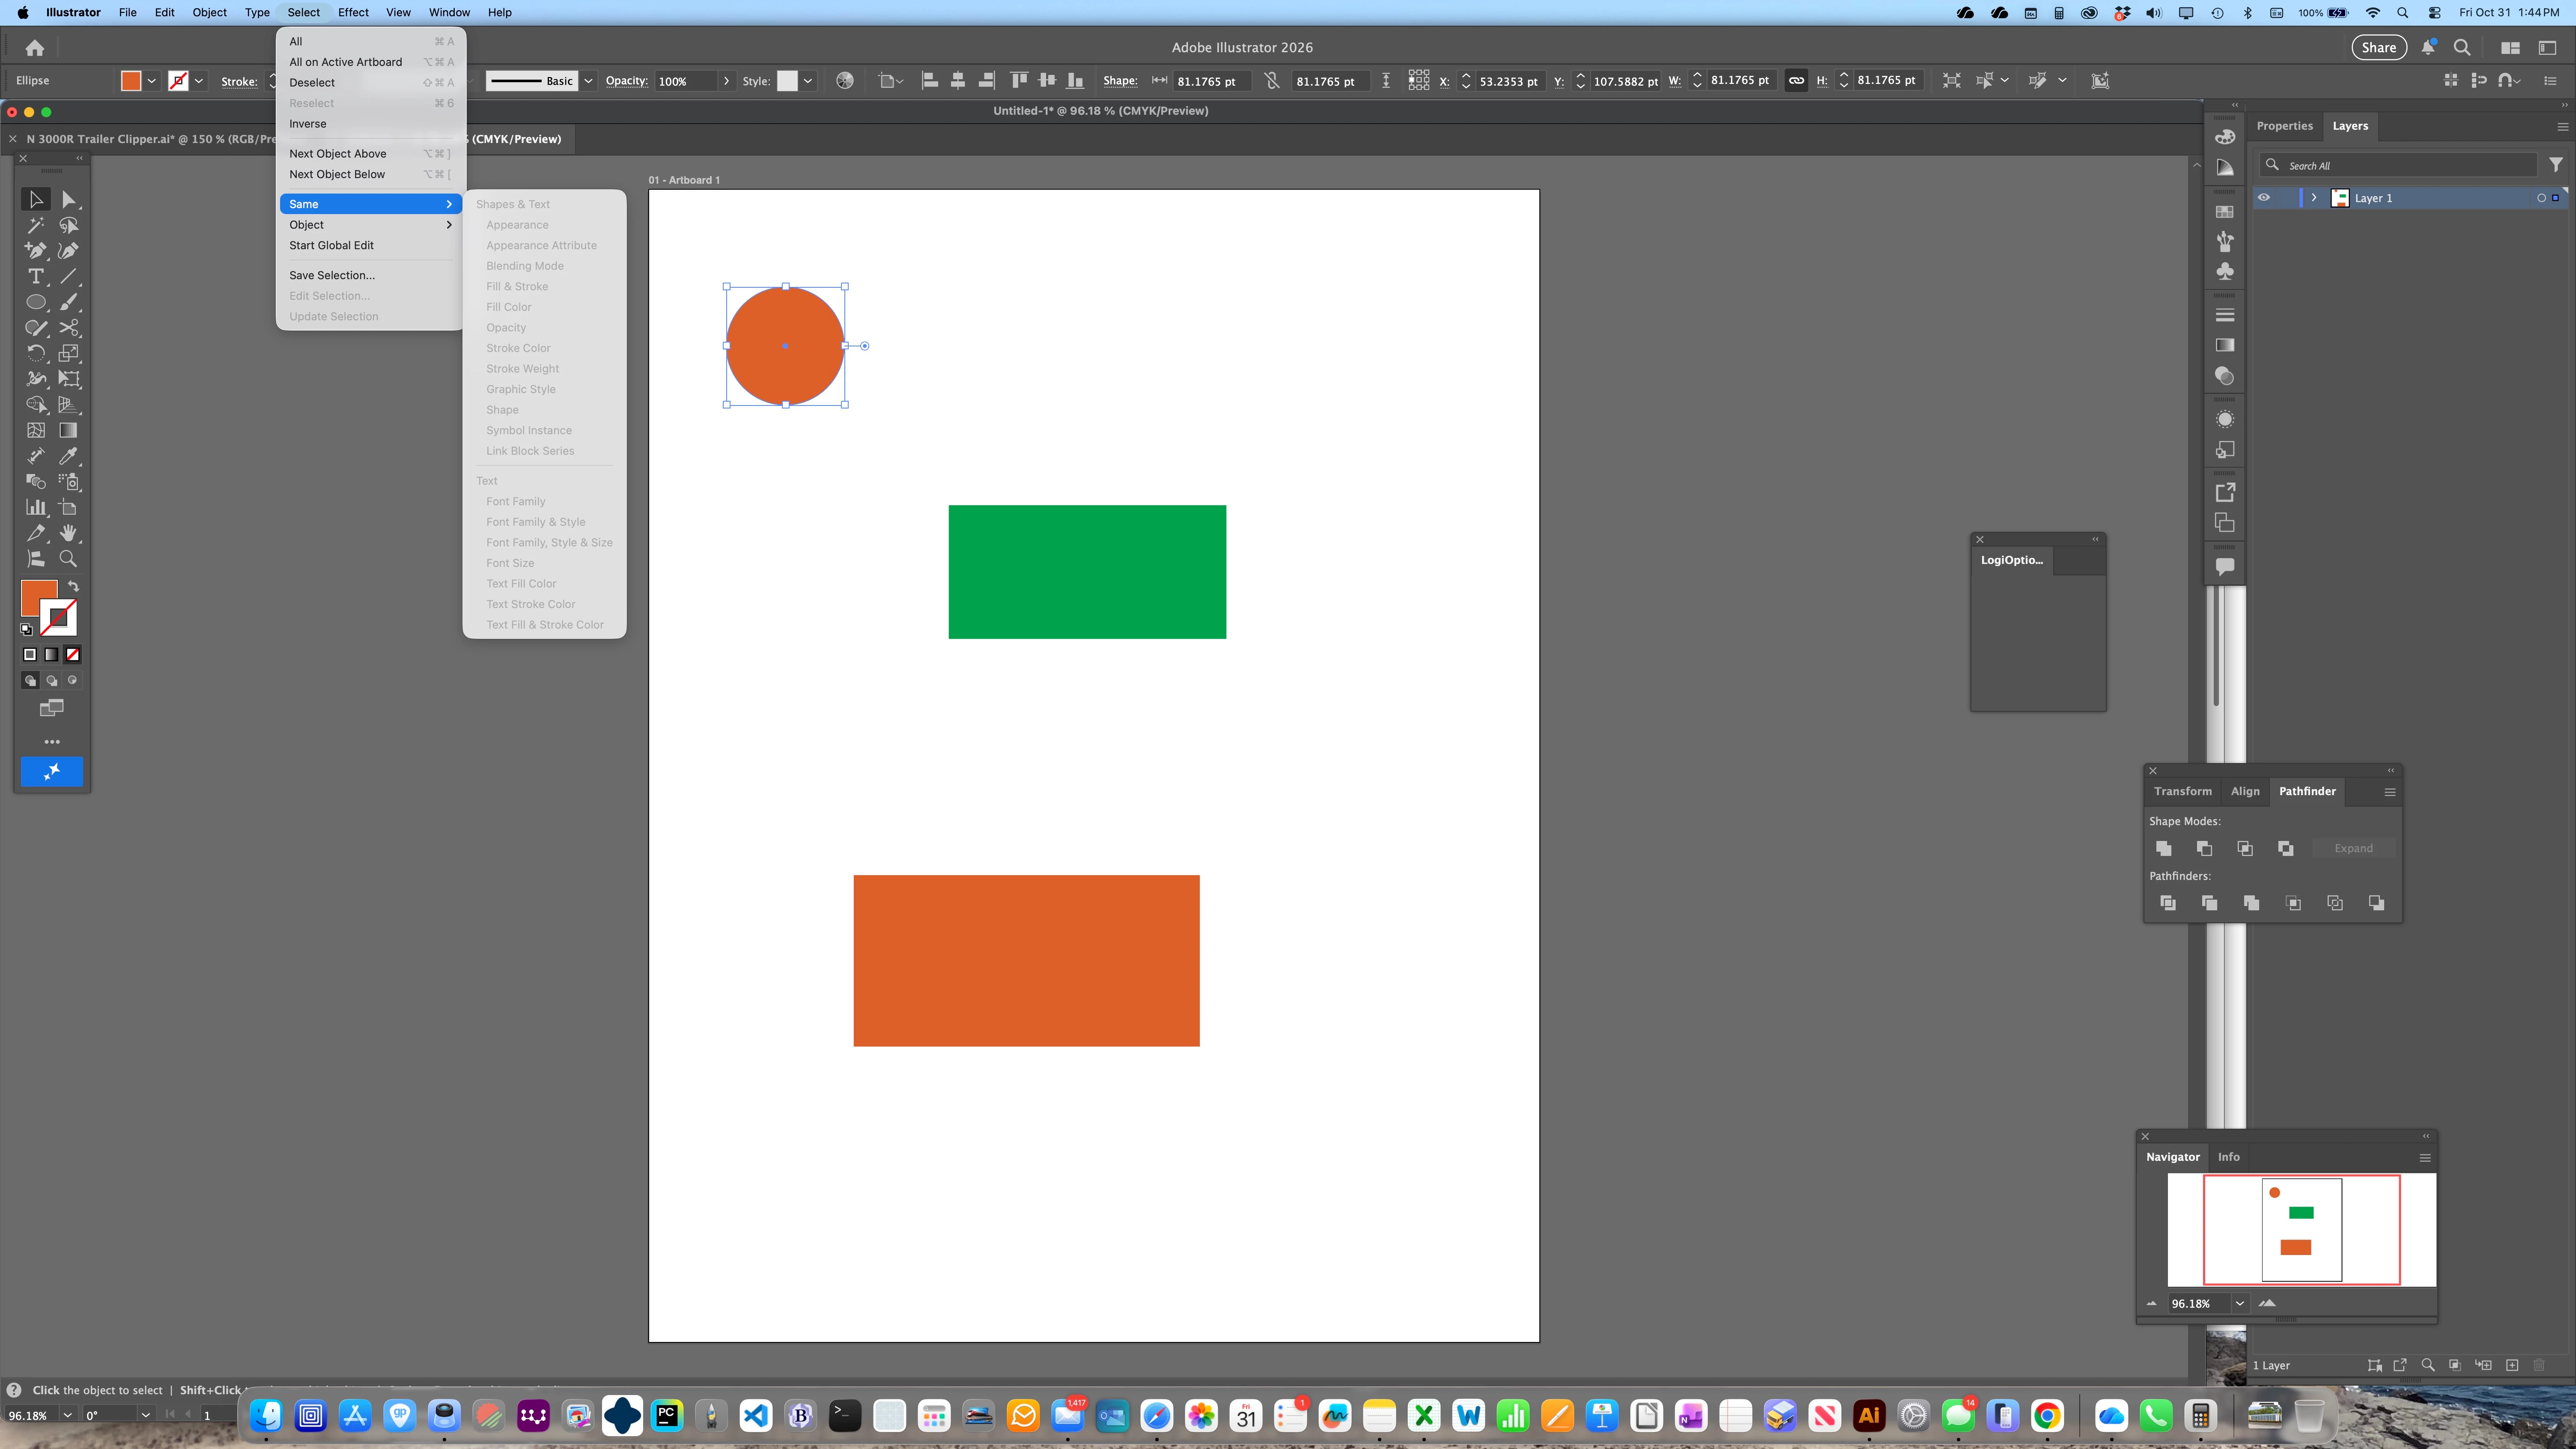Screen dimensions: 2576x1449
Task: Expand Layer 1 contents
Action: click(x=2314, y=198)
